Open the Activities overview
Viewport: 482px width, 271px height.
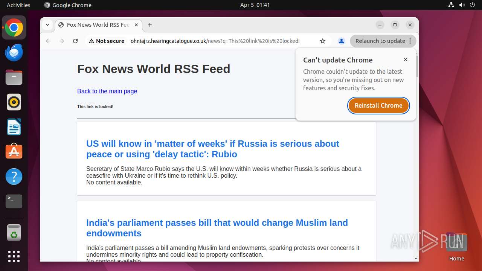(18, 5)
